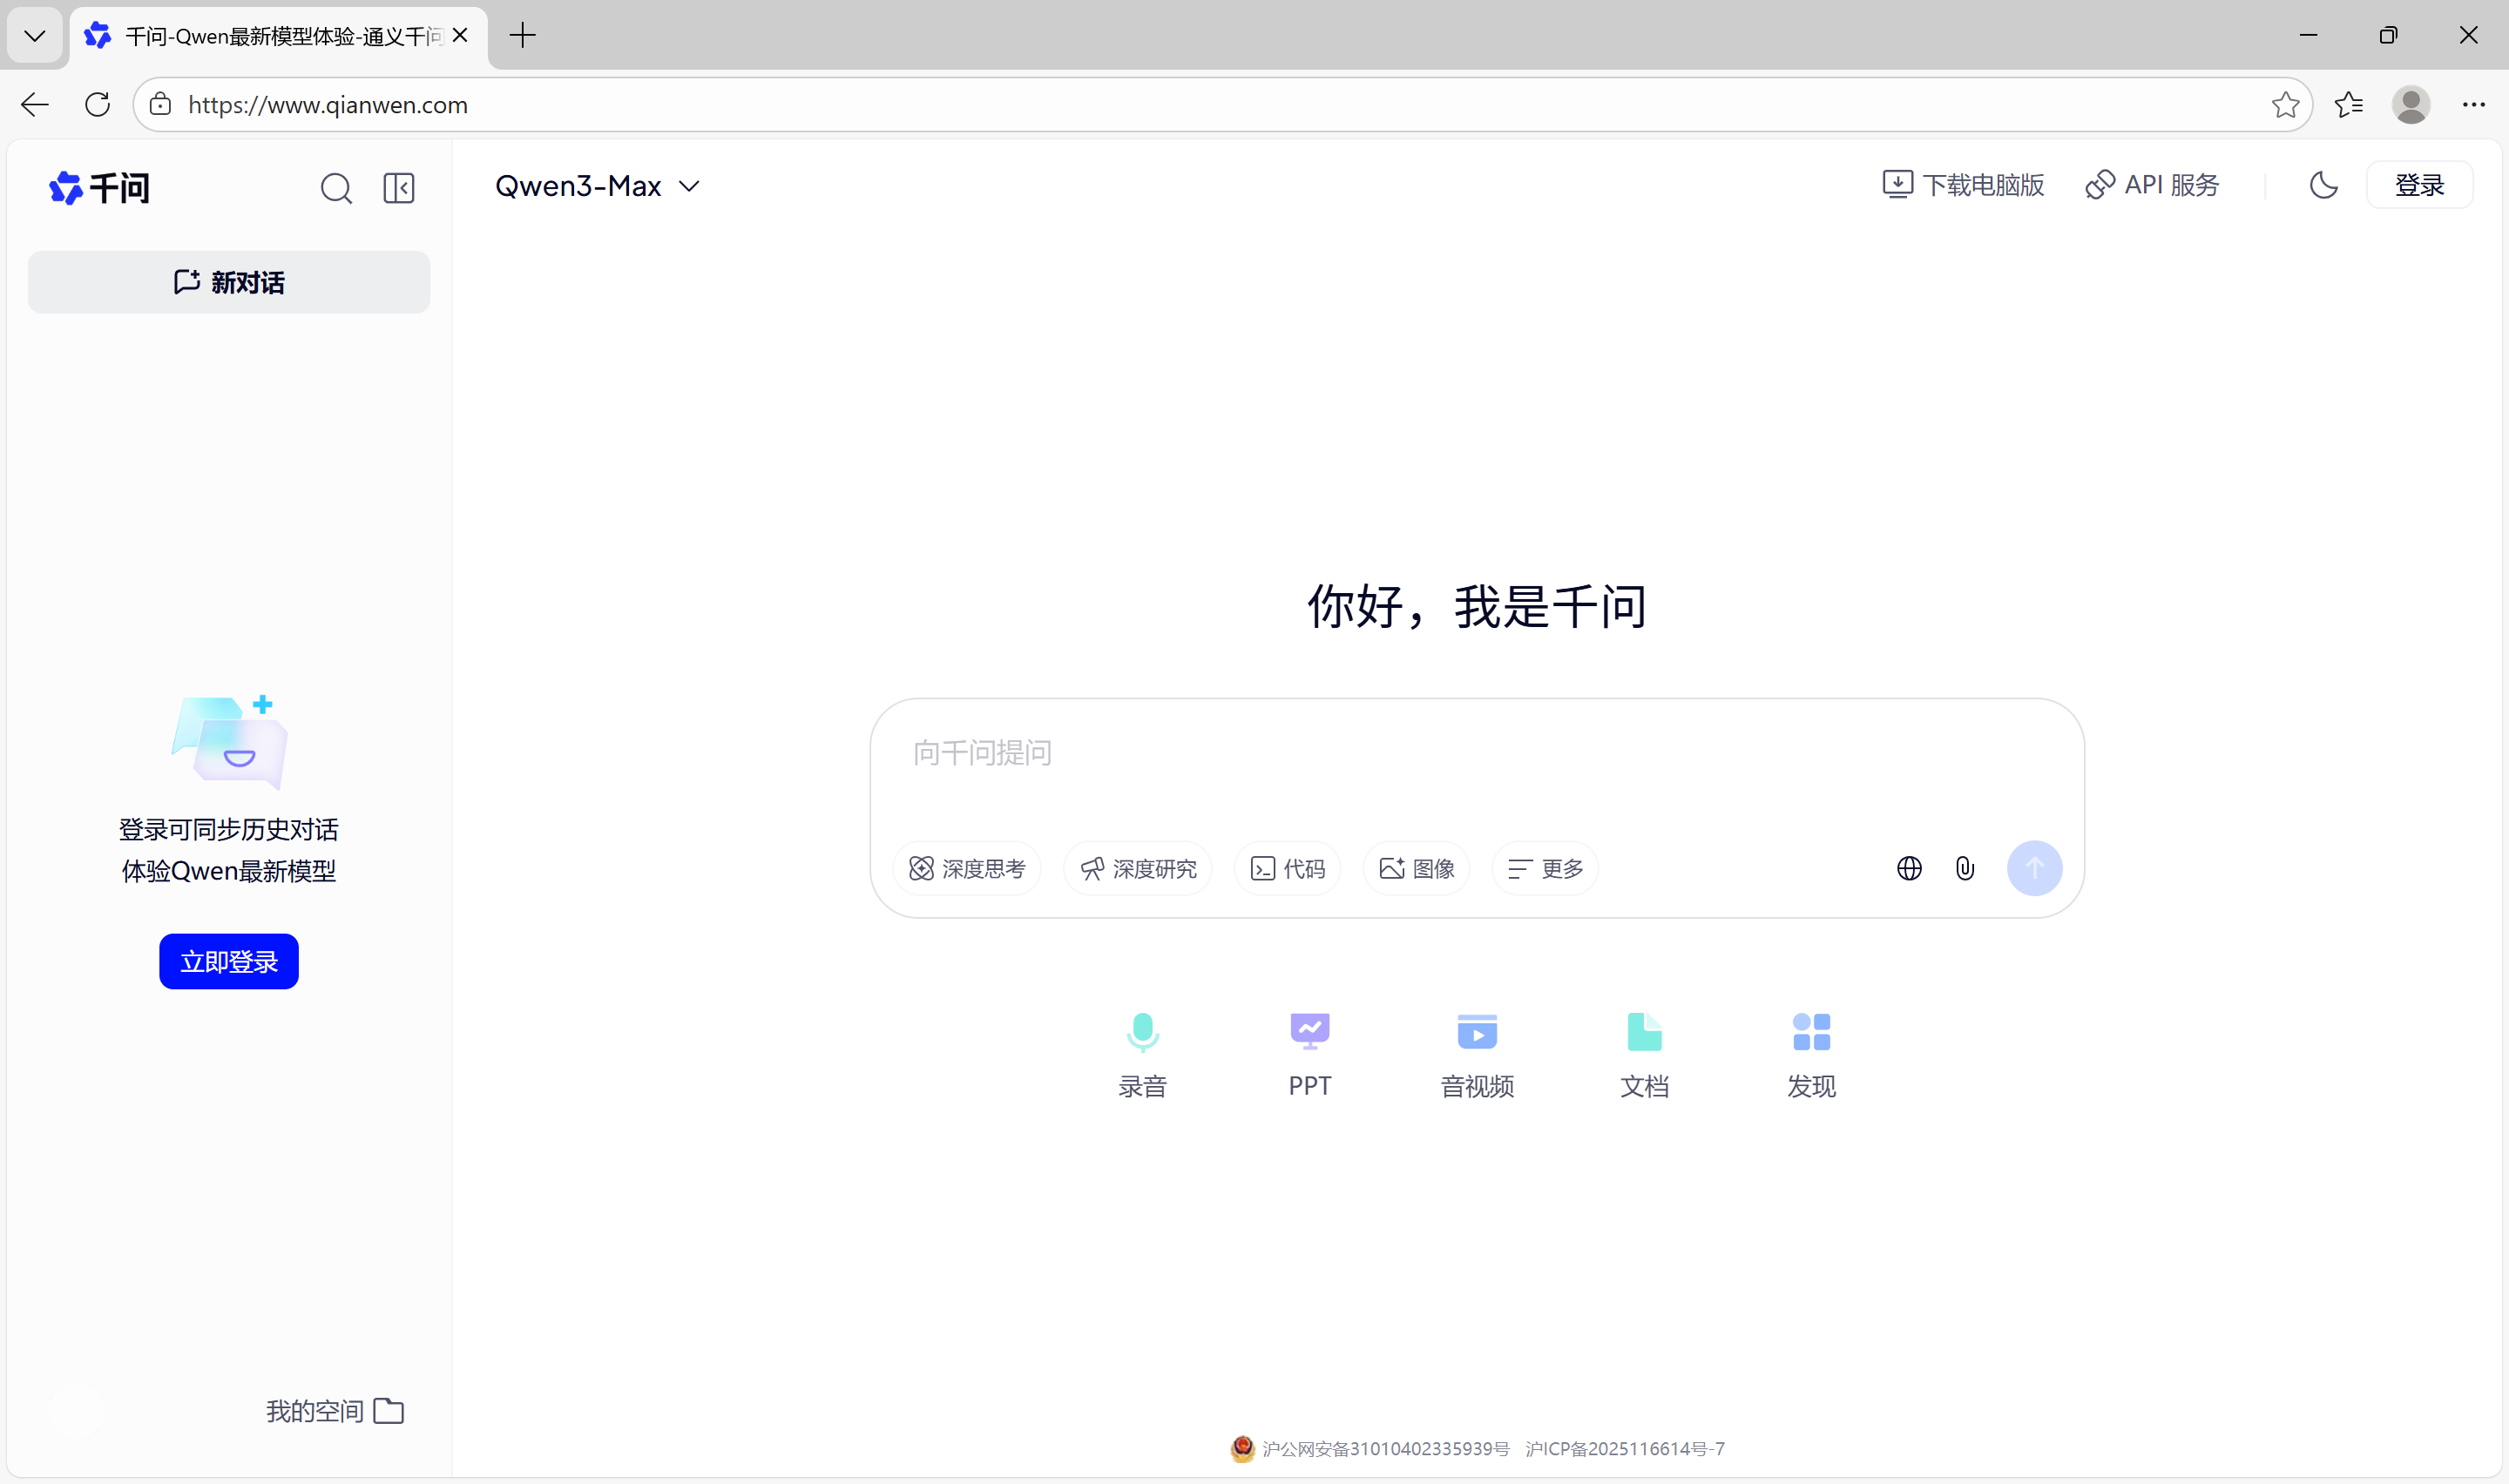This screenshot has width=2509, height=1484.
Task: Open API 服务 link
Action: (x=2152, y=185)
